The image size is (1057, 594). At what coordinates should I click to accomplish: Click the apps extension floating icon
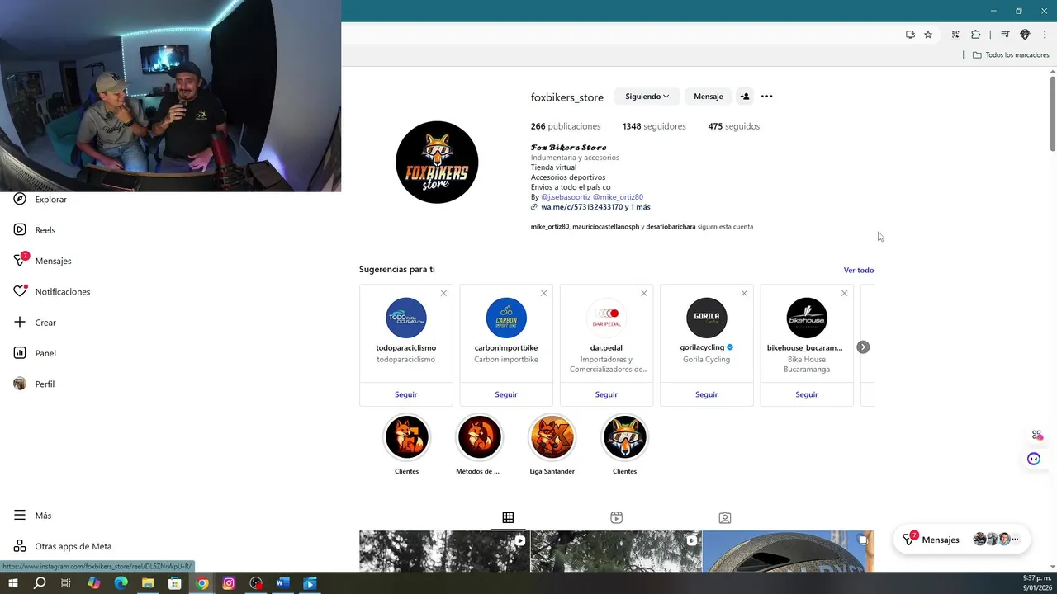click(1036, 435)
